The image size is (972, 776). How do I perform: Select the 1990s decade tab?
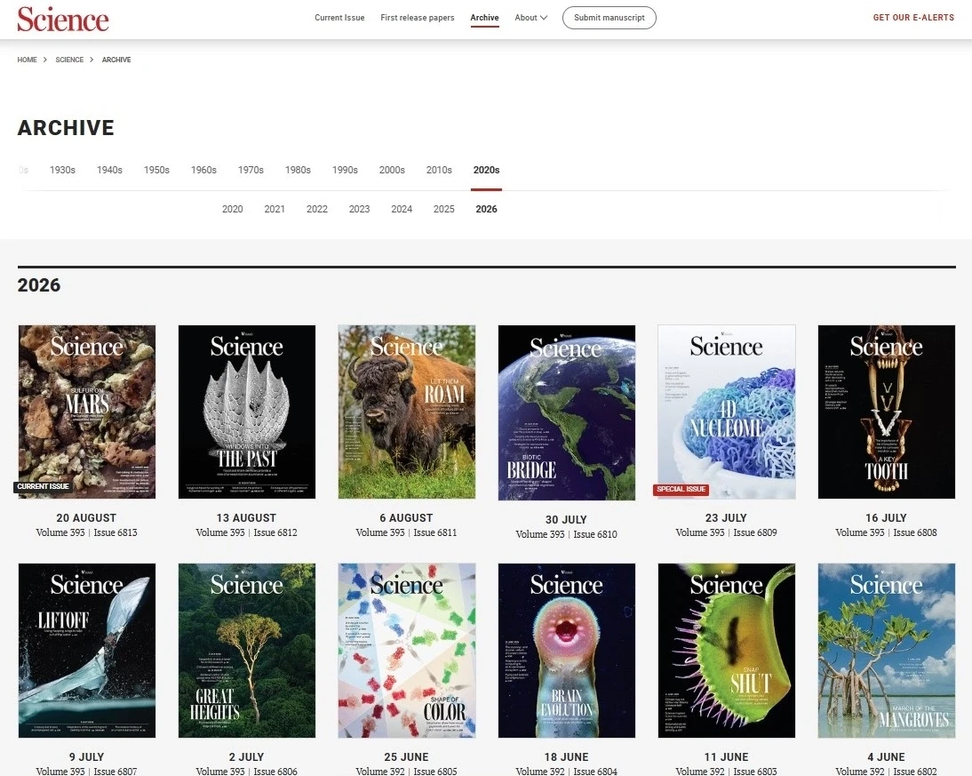pyautogui.click(x=346, y=170)
